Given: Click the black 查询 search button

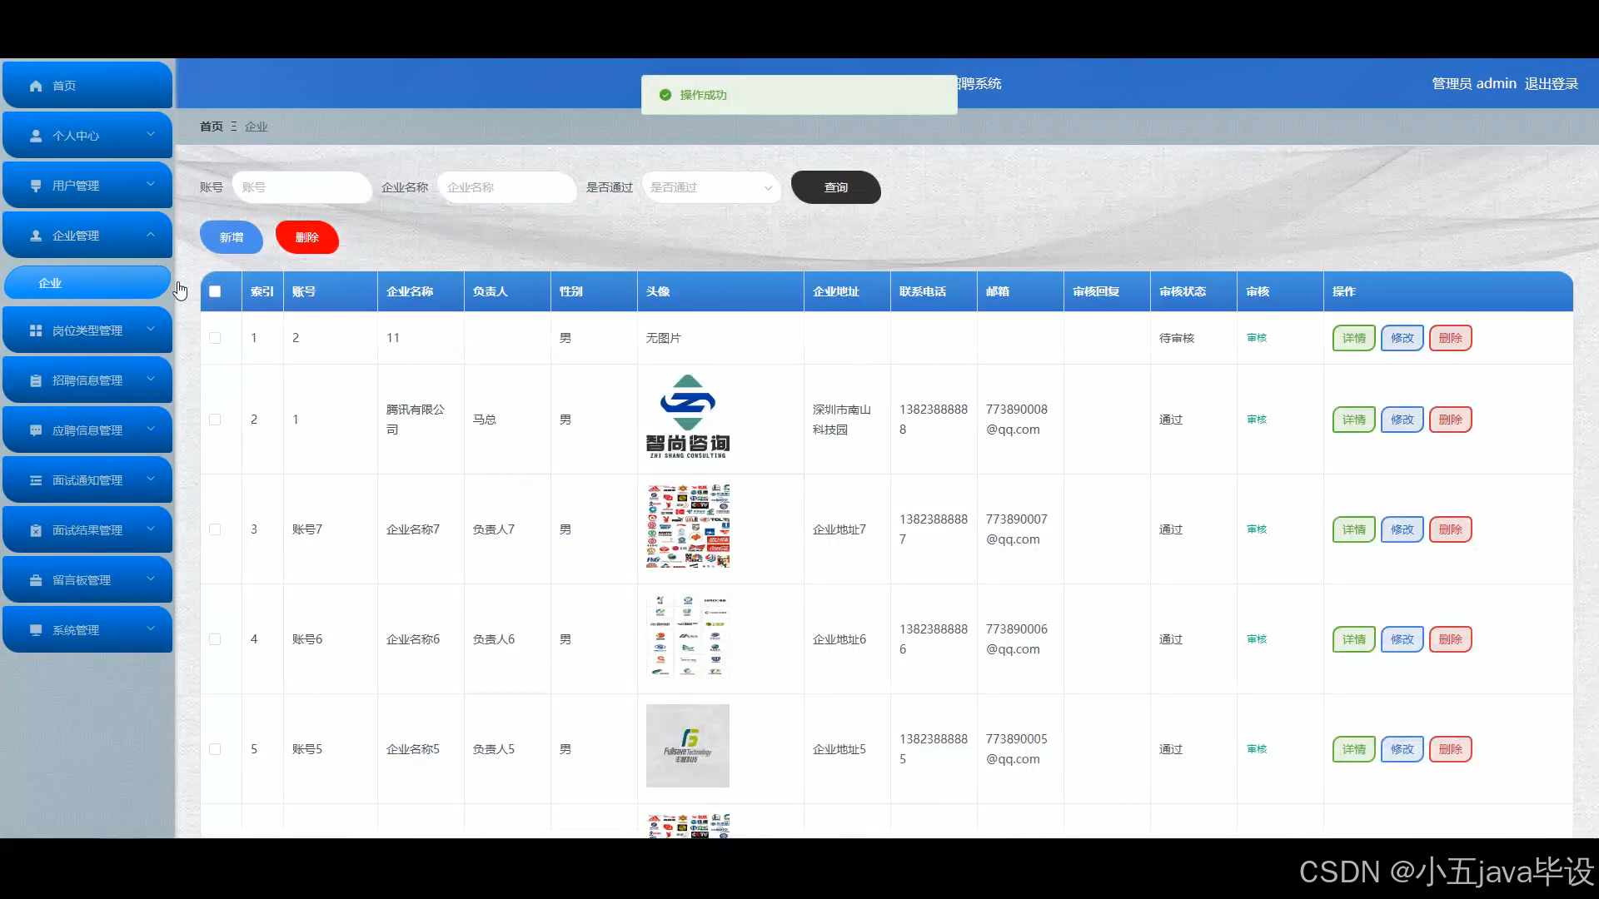Looking at the screenshot, I should [x=835, y=187].
